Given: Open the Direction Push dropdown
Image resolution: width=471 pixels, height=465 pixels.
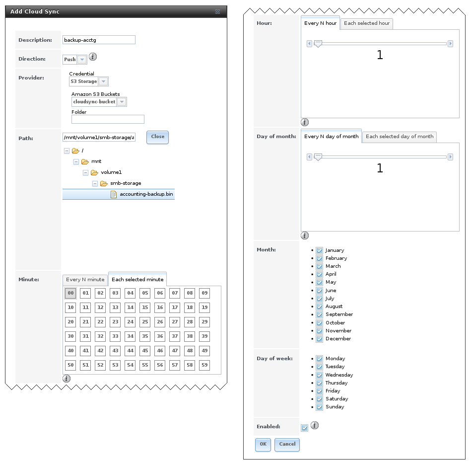Looking at the screenshot, I should pyautogui.click(x=83, y=59).
